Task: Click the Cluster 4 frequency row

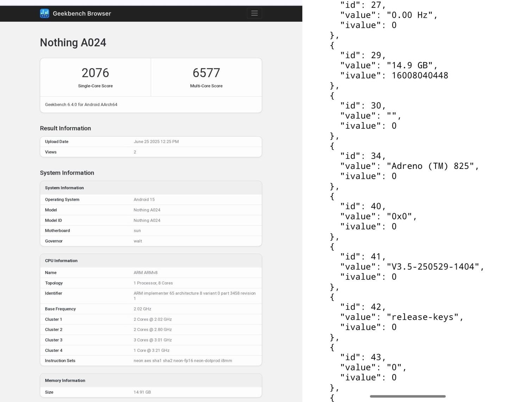Action: pos(151,350)
